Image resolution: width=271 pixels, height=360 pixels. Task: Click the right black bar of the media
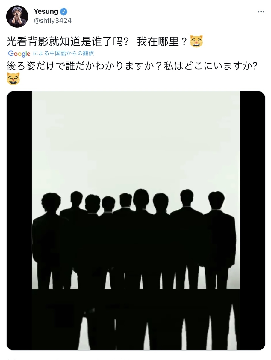click(252, 220)
